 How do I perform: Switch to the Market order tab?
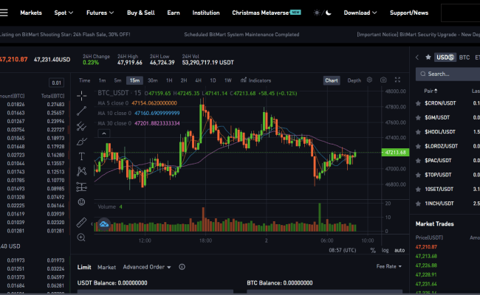tap(107, 267)
